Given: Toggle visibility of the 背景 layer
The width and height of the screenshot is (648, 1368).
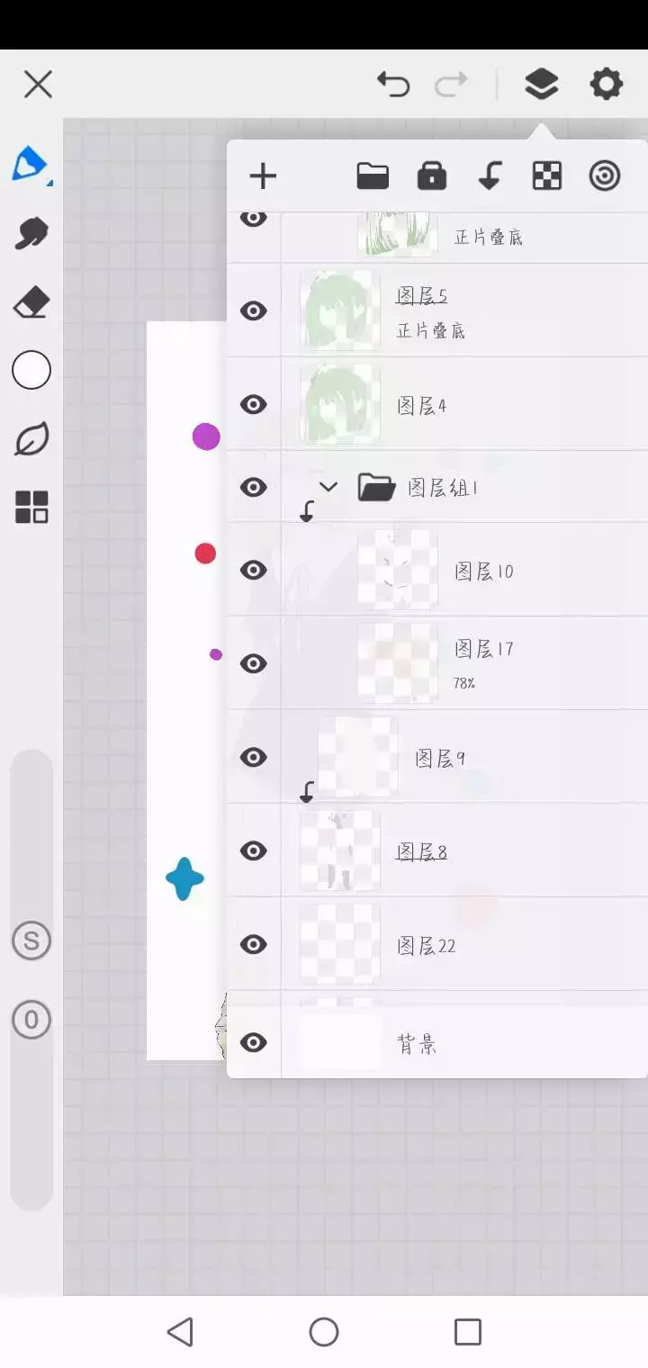Looking at the screenshot, I should [x=254, y=1043].
